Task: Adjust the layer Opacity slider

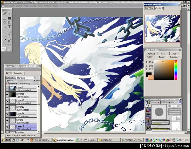Action: [25, 80]
